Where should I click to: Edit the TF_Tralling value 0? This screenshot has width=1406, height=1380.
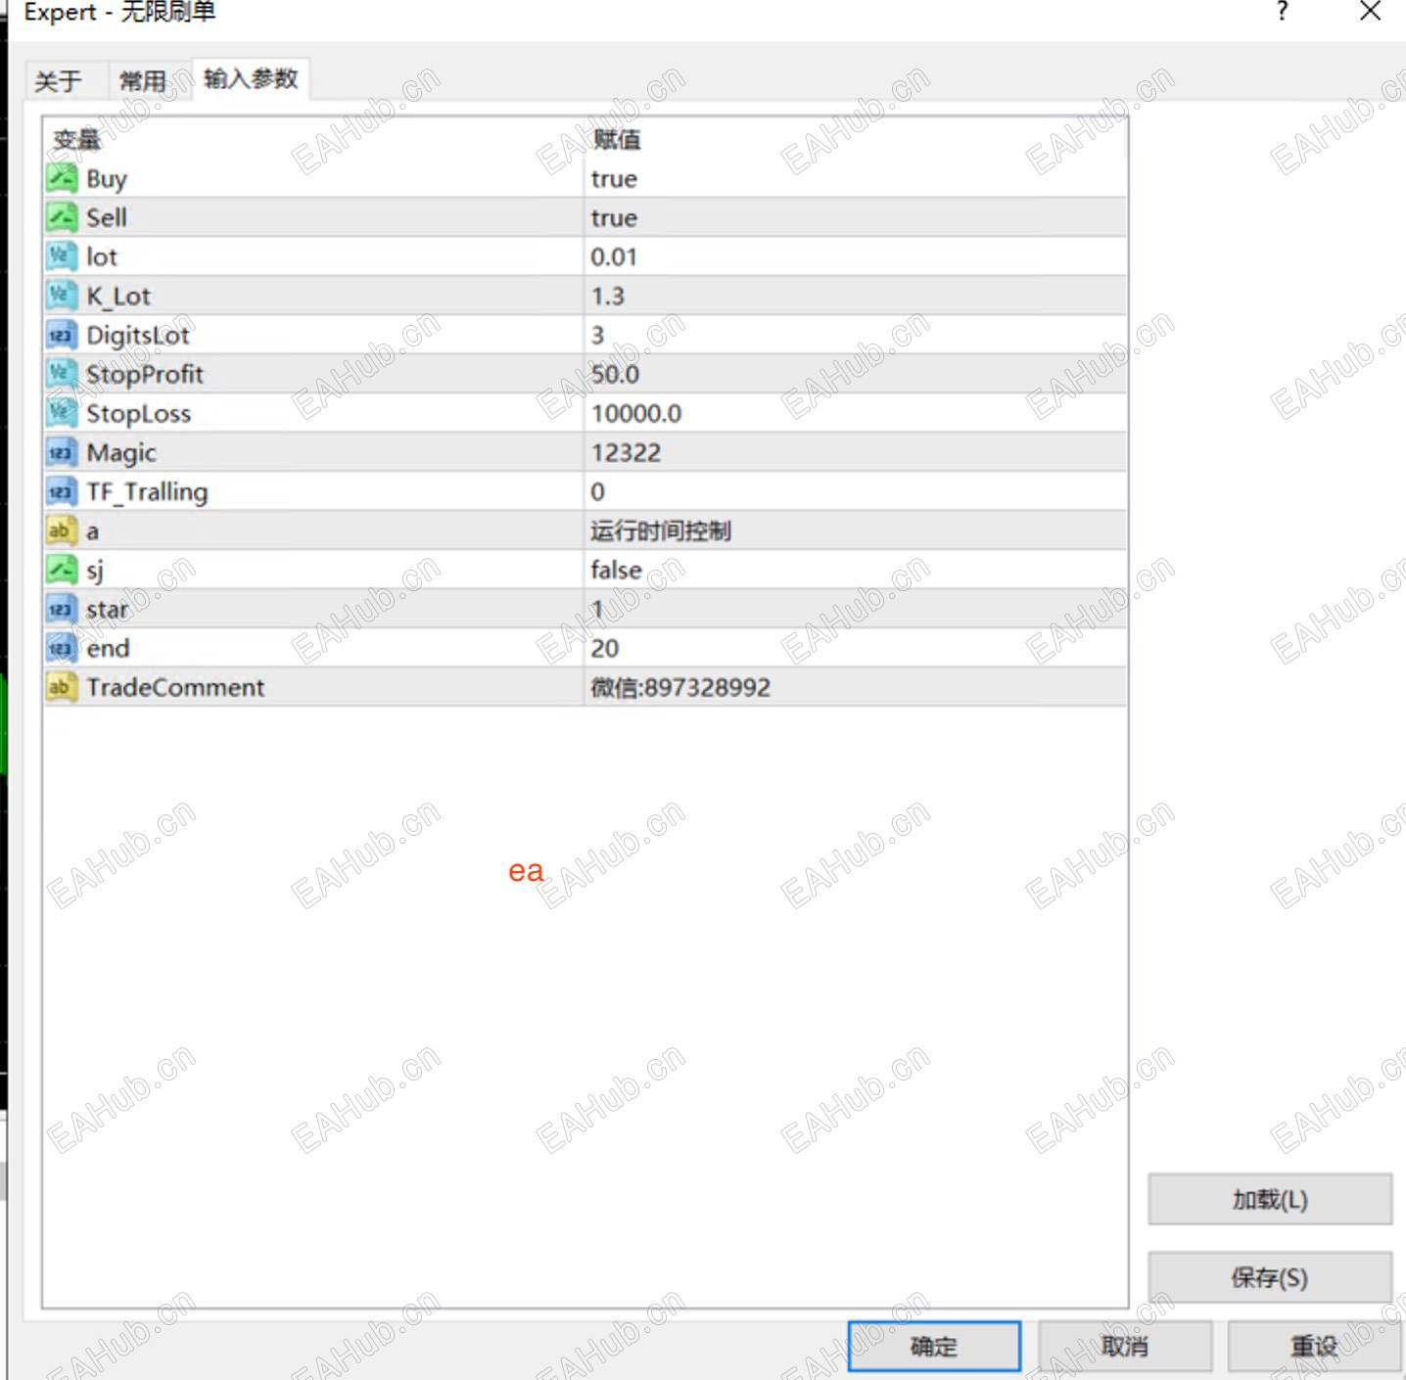point(597,491)
